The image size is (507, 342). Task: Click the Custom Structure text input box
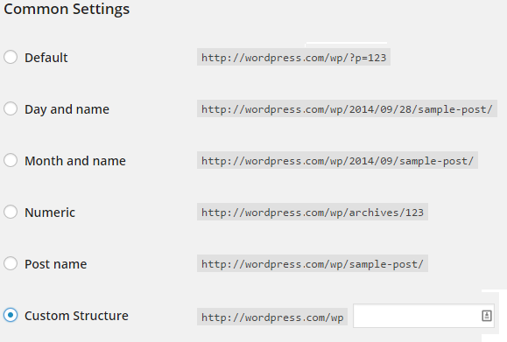pos(424,316)
